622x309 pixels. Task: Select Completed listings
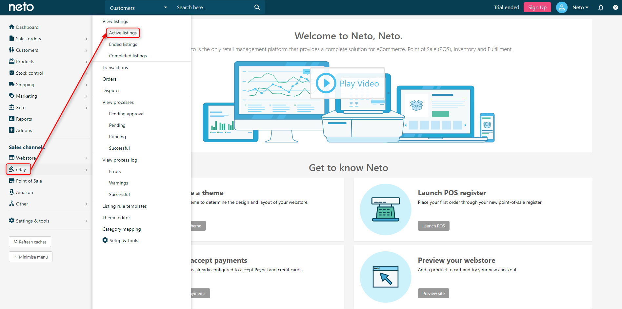[x=128, y=56]
